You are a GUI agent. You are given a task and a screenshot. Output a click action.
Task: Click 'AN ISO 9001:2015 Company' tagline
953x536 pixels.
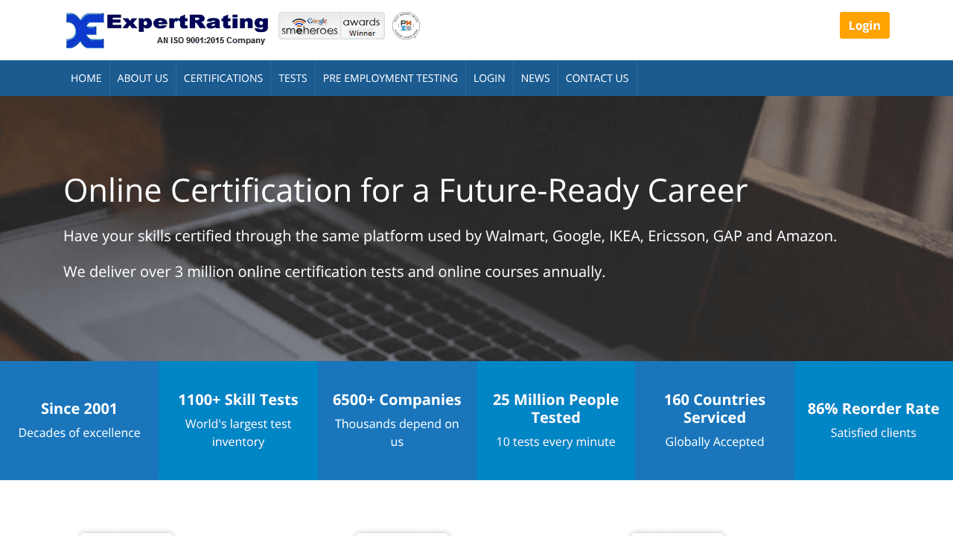pyautogui.click(x=211, y=40)
